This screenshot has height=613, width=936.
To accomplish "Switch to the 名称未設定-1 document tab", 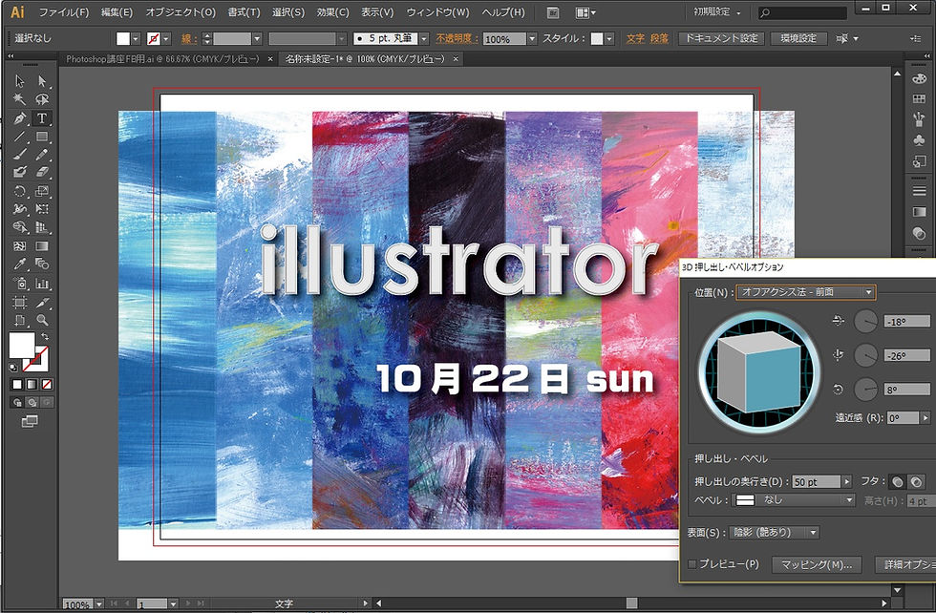I will click(365, 59).
